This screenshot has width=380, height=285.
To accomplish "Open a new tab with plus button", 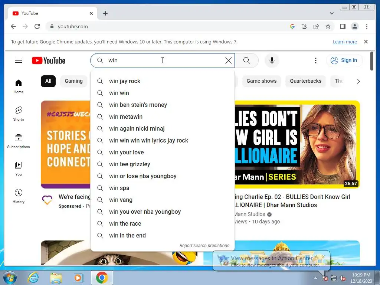I will [x=105, y=13].
